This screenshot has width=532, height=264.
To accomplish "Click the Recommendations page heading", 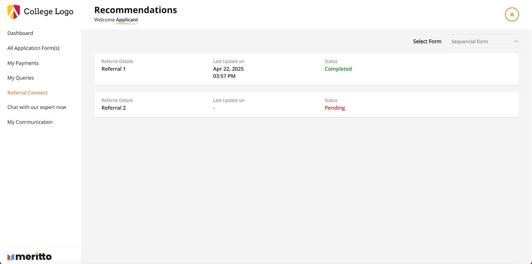I will [x=136, y=10].
